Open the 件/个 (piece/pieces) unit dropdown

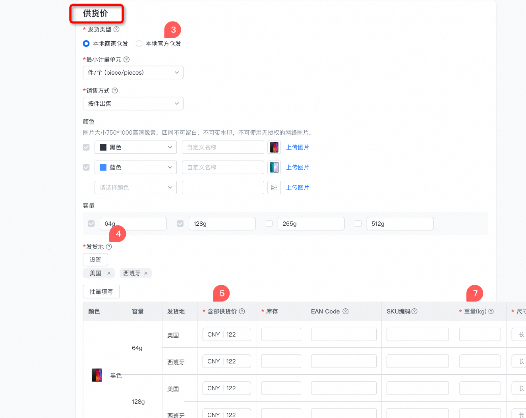(x=133, y=73)
